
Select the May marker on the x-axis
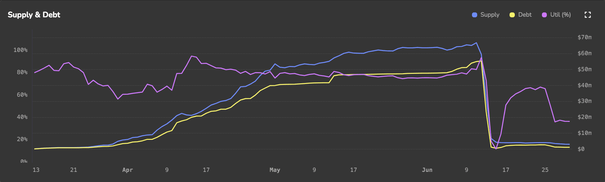(x=275, y=170)
